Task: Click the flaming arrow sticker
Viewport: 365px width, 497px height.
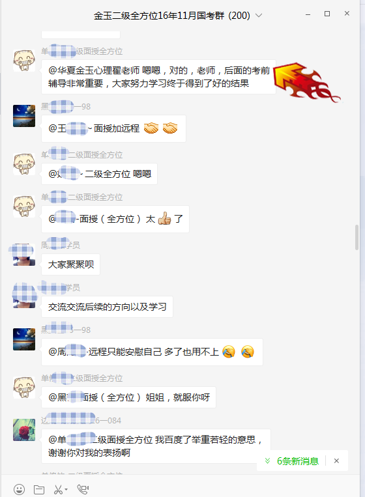Action: pos(306,82)
